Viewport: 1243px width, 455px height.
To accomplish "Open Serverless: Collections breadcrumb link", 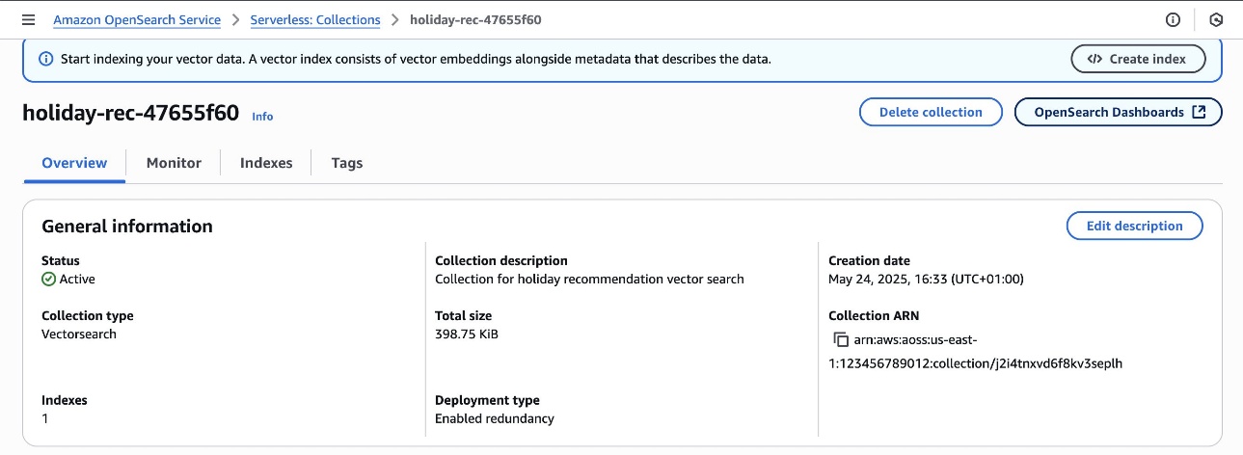I will click(x=315, y=19).
